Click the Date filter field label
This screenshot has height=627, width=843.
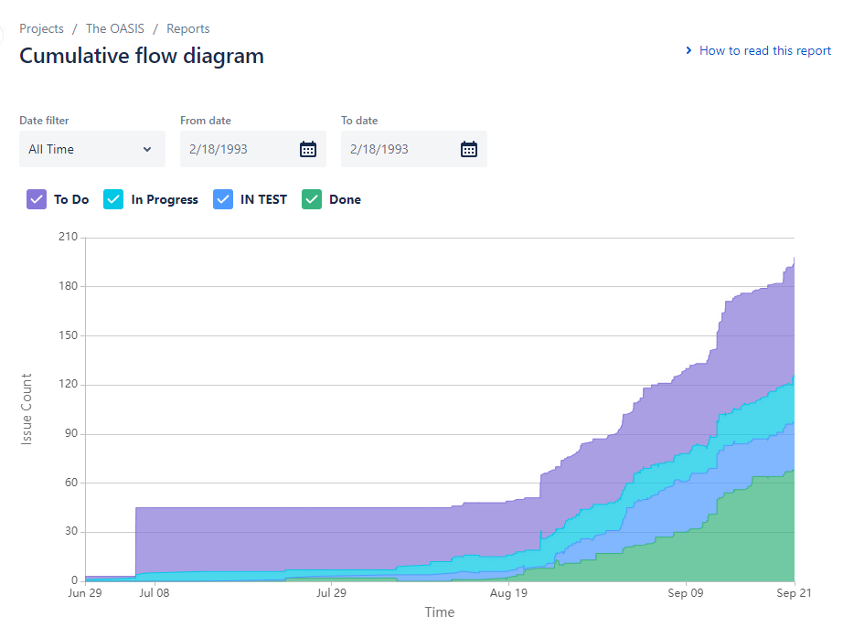tap(44, 121)
